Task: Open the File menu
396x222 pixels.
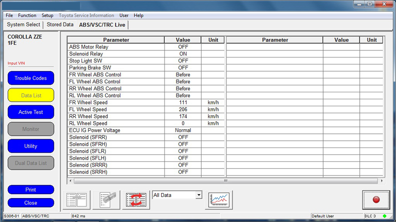Action: tap(9, 15)
